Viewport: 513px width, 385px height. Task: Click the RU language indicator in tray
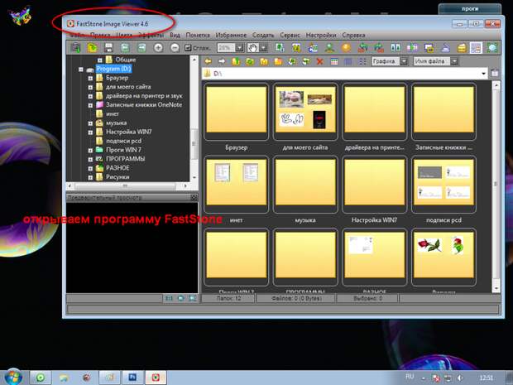pyautogui.click(x=410, y=377)
